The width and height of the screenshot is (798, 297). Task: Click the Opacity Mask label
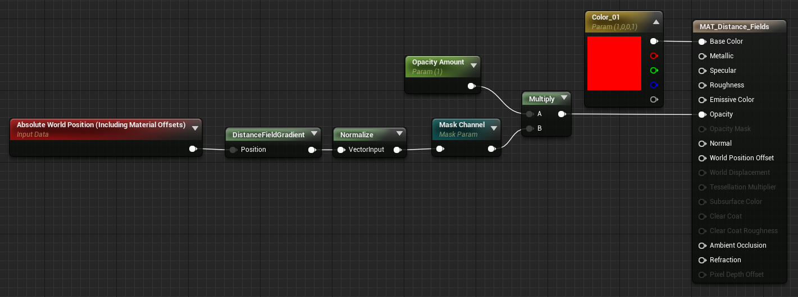tap(730, 129)
